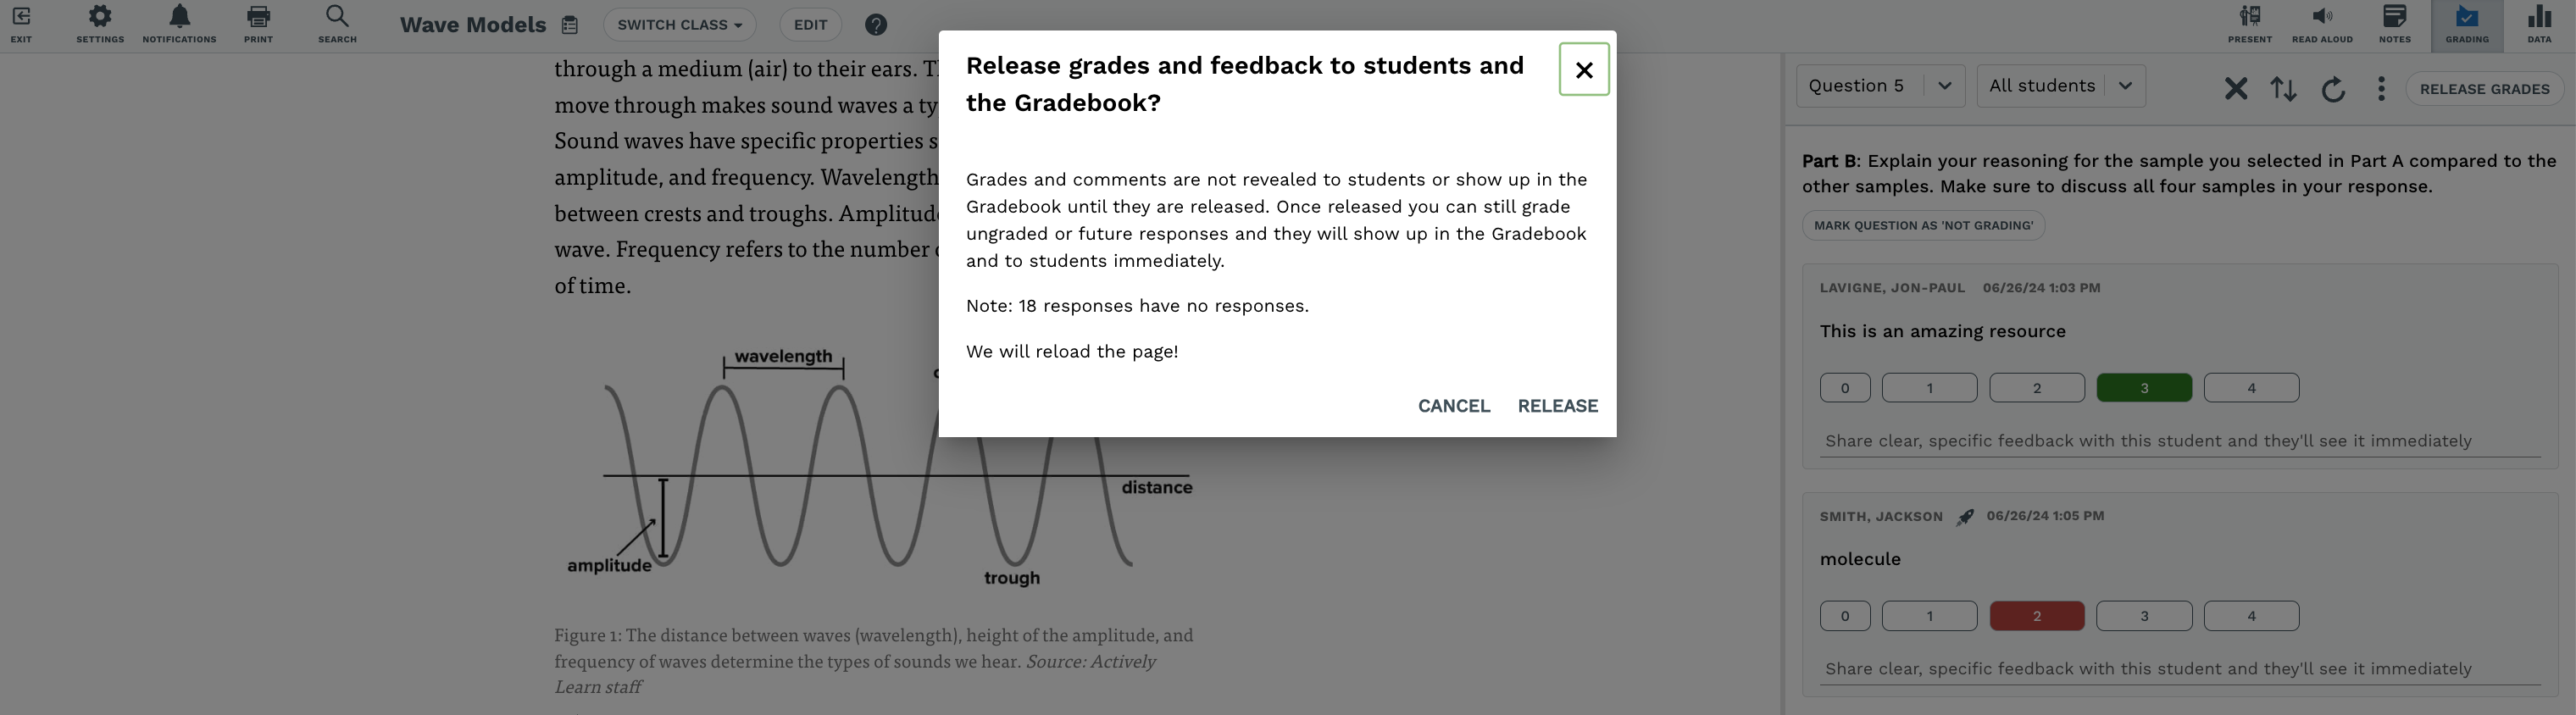The image size is (2576, 715).
Task: Select score 3 for Smith, Jackson
Action: point(2144,616)
